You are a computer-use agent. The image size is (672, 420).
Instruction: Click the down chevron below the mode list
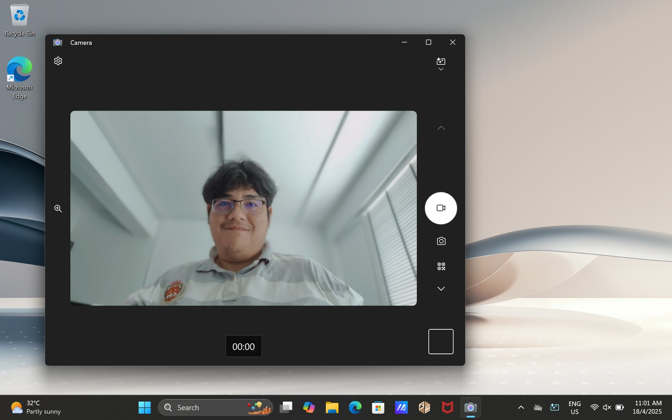(441, 289)
